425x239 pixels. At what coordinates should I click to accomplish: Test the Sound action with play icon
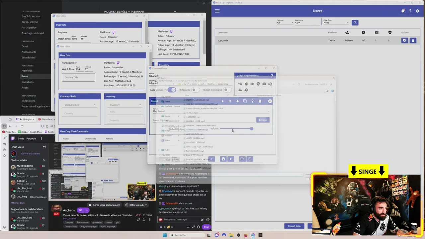pyautogui.click(x=222, y=101)
